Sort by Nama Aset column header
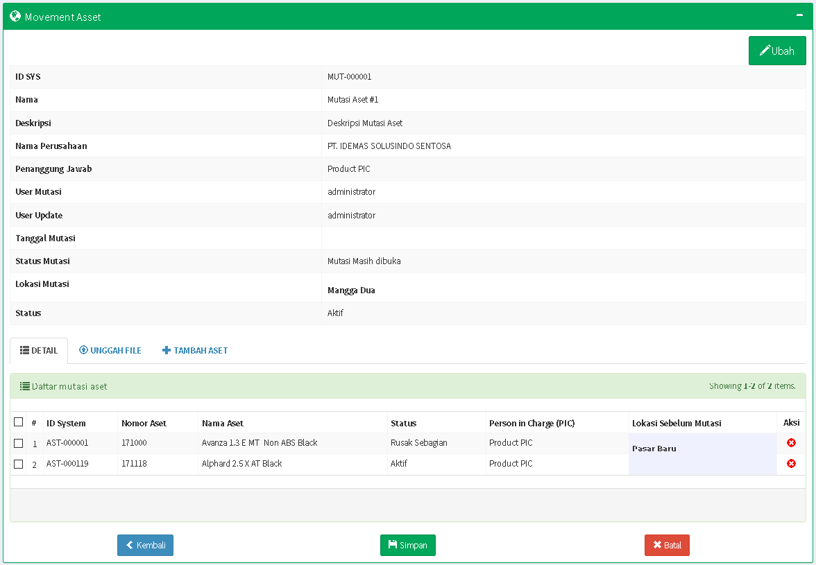The width and height of the screenshot is (816, 565). [x=223, y=423]
